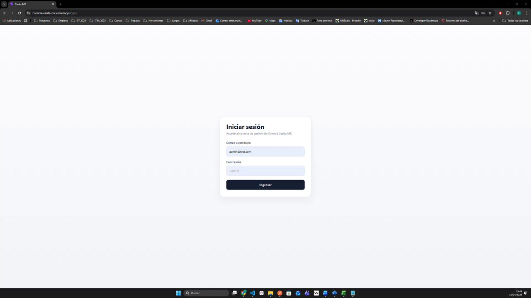This screenshot has width=531, height=298.
Task: Open site information icon in address bar
Action: pyautogui.click(x=28, y=13)
